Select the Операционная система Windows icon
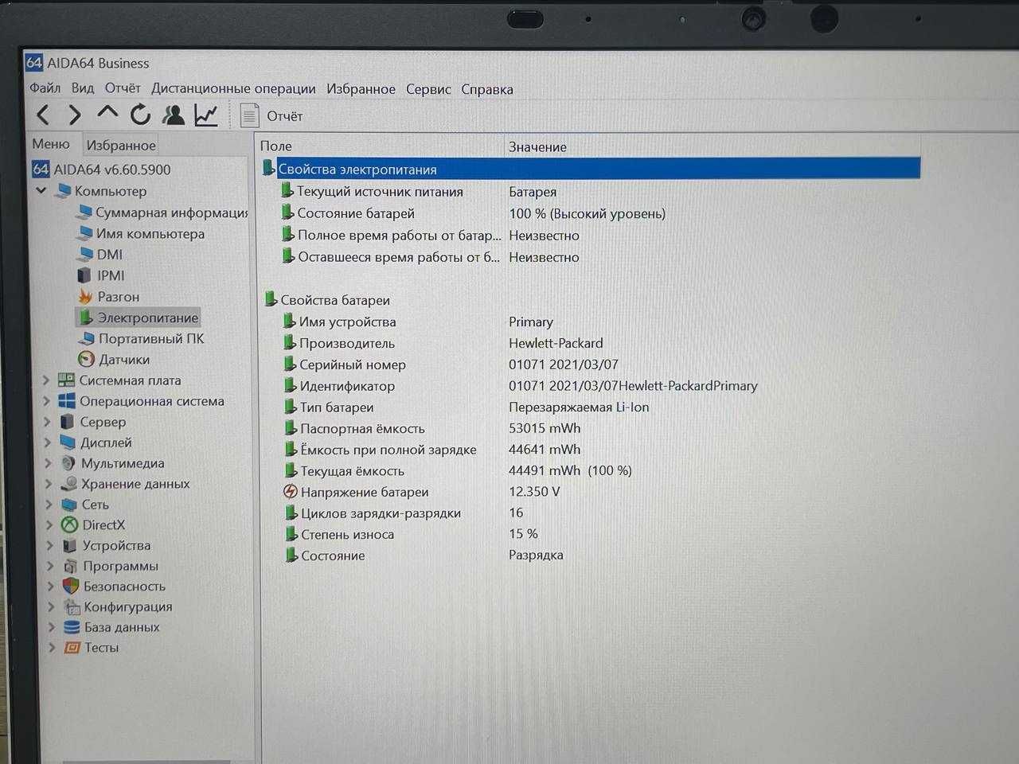The image size is (1019, 764). tap(67, 401)
